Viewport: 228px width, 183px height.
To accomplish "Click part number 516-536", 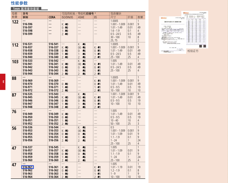I will tap(28, 127).
